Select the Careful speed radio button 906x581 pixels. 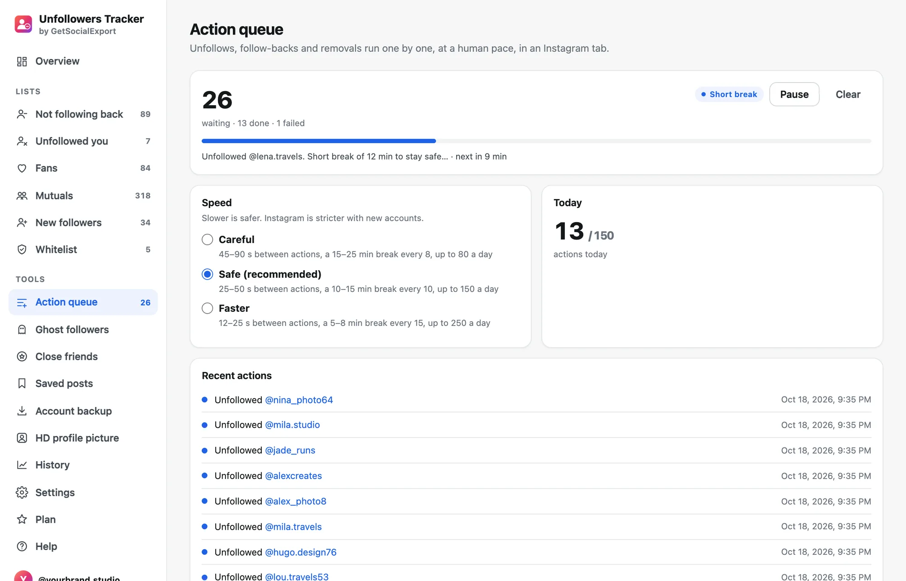tap(207, 239)
